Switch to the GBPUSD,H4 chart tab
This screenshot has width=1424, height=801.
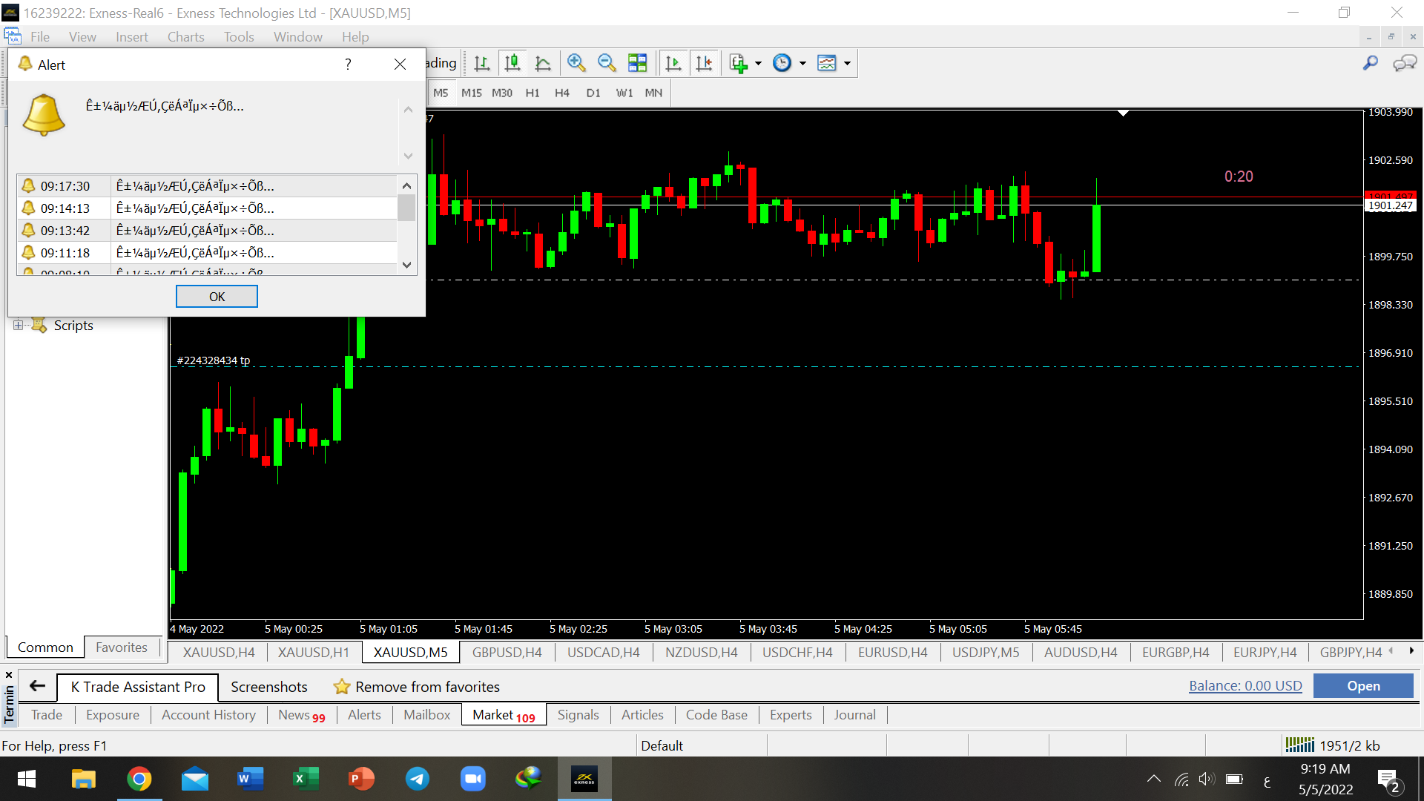(507, 653)
